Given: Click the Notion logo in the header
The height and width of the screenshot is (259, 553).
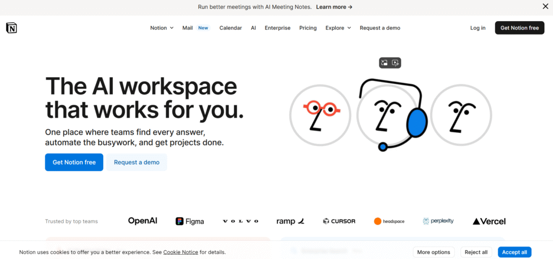Looking at the screenshot, I should tap(11, 28).
